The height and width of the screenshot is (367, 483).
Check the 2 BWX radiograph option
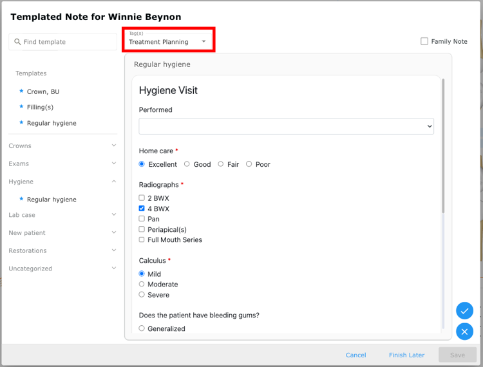pyautogui.click(x=142, y=198)
